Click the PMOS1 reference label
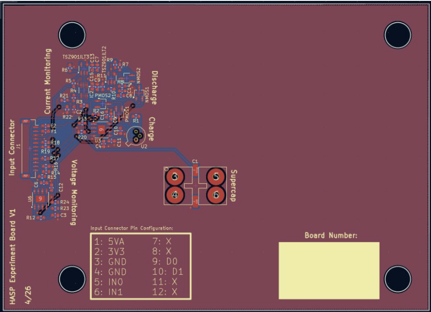The image size is (431, 312). pos(127,114)
